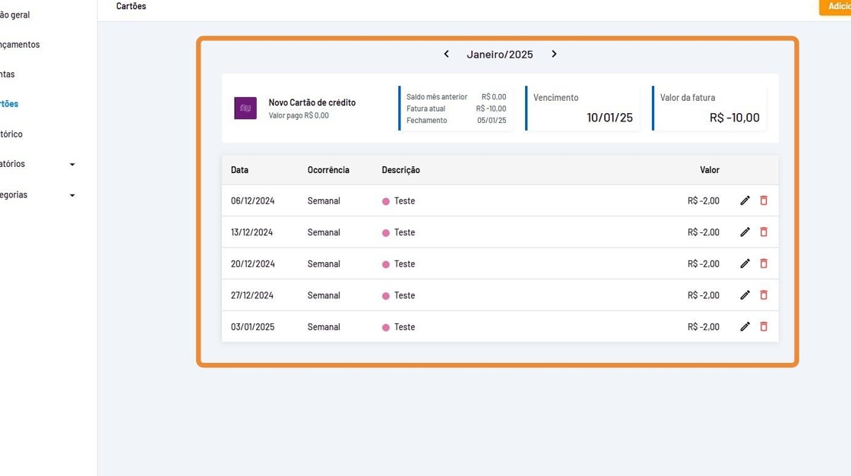
Task: Edit the 13/12/2024 transaction row
Action: coord(745,232)
